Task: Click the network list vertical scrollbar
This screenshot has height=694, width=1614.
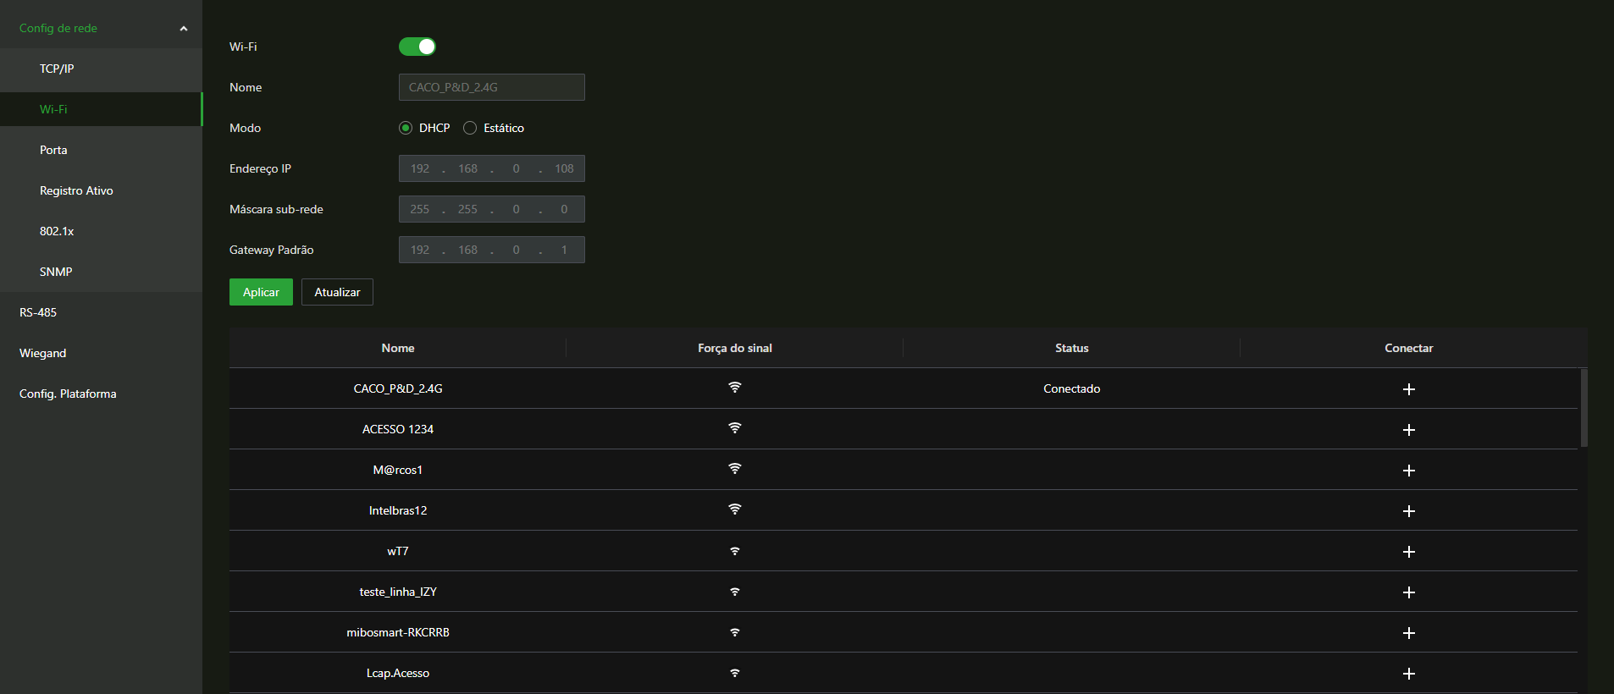Action: (x=1584, y=408)
